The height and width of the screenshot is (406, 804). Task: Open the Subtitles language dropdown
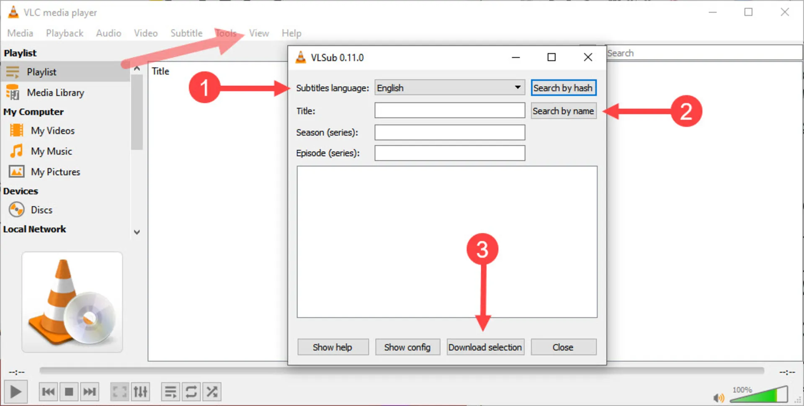coord(518,87)
